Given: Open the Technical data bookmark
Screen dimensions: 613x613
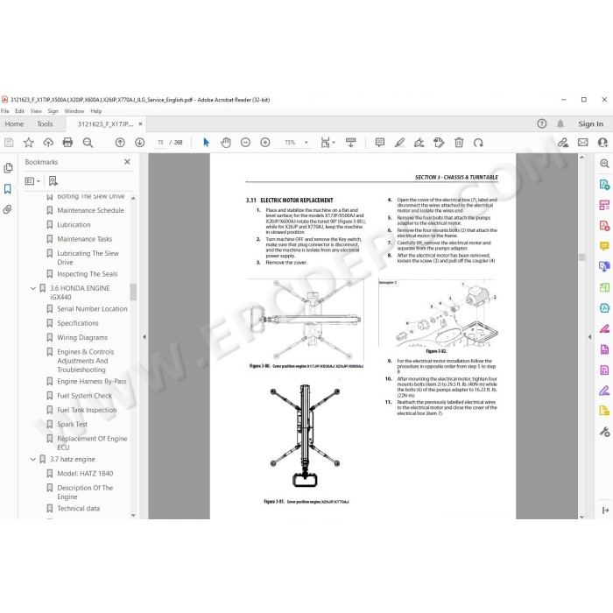Looking at the screenshot, I should coord(78,508).
